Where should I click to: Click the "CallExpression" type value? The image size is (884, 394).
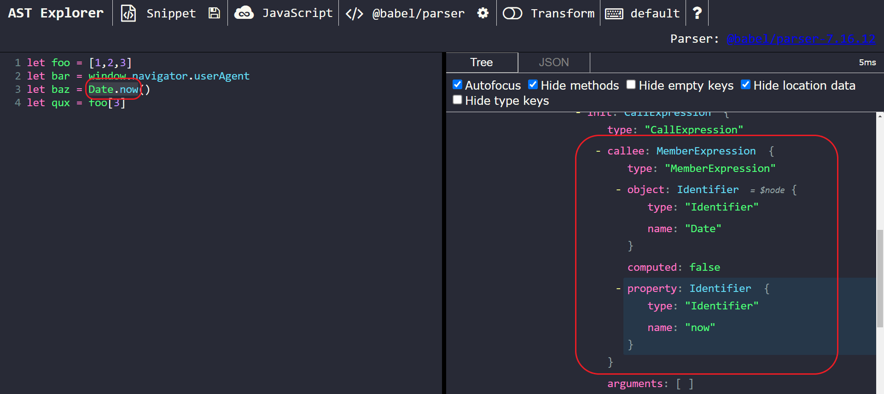(694, 130)
